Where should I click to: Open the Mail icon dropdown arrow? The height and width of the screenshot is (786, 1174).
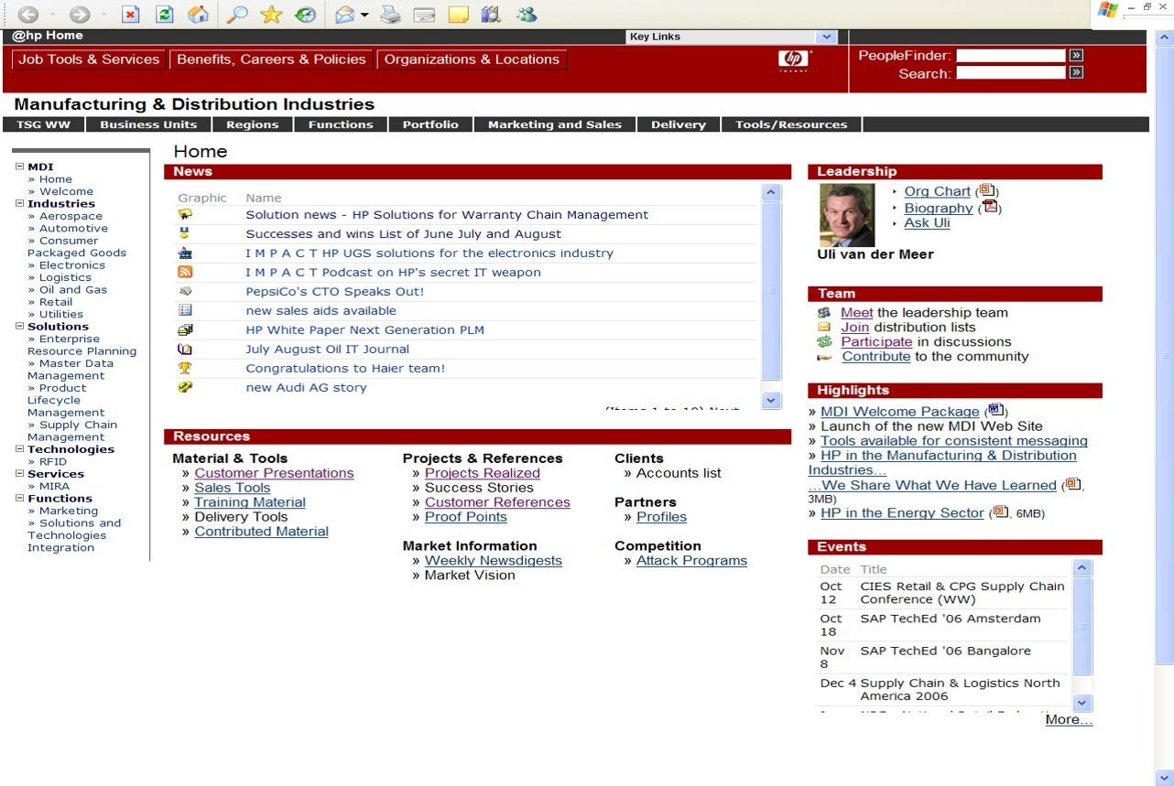364,15
